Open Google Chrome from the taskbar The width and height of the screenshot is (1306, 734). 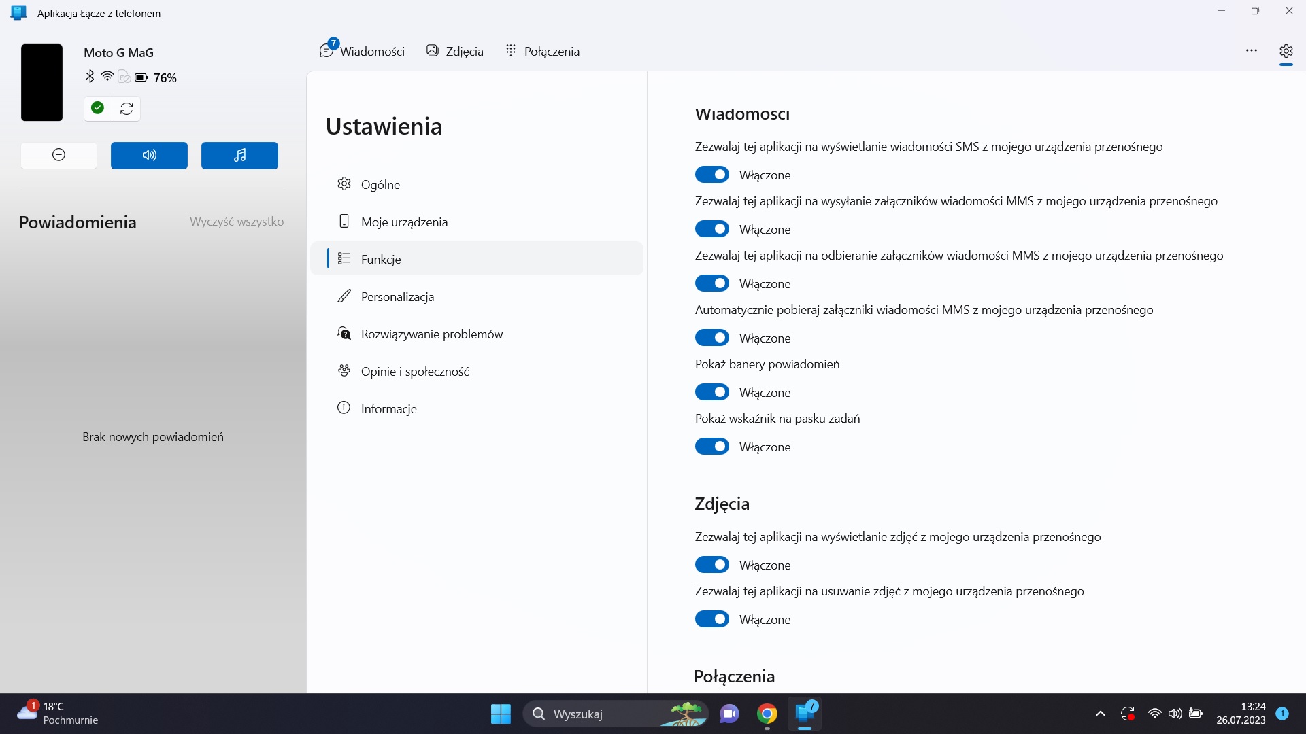tap(767, 714)
